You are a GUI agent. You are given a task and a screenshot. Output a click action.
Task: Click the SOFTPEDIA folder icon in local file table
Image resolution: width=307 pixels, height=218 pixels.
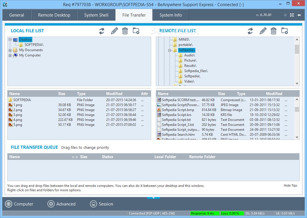(10, 100)
